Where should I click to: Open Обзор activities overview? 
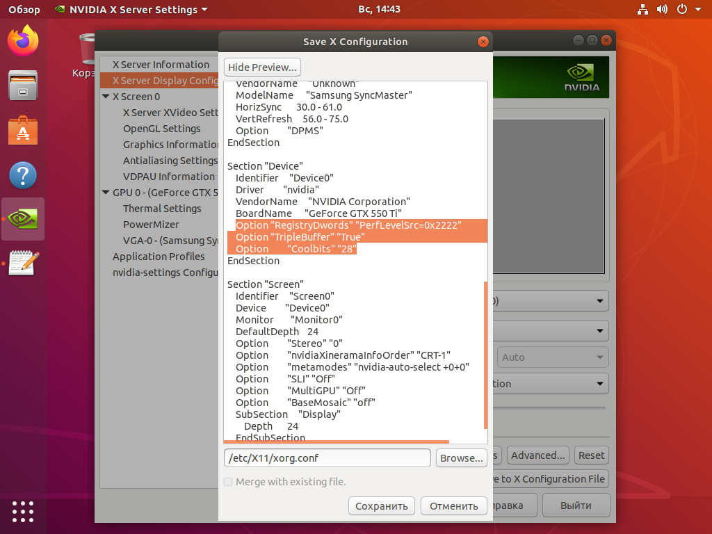pos(24,10)
